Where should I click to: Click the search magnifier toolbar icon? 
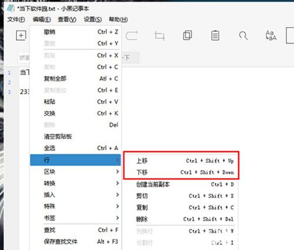[x=243, y=36]
